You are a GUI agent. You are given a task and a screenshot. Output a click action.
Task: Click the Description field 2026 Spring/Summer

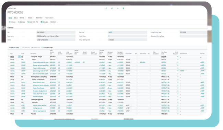[56, 36]
